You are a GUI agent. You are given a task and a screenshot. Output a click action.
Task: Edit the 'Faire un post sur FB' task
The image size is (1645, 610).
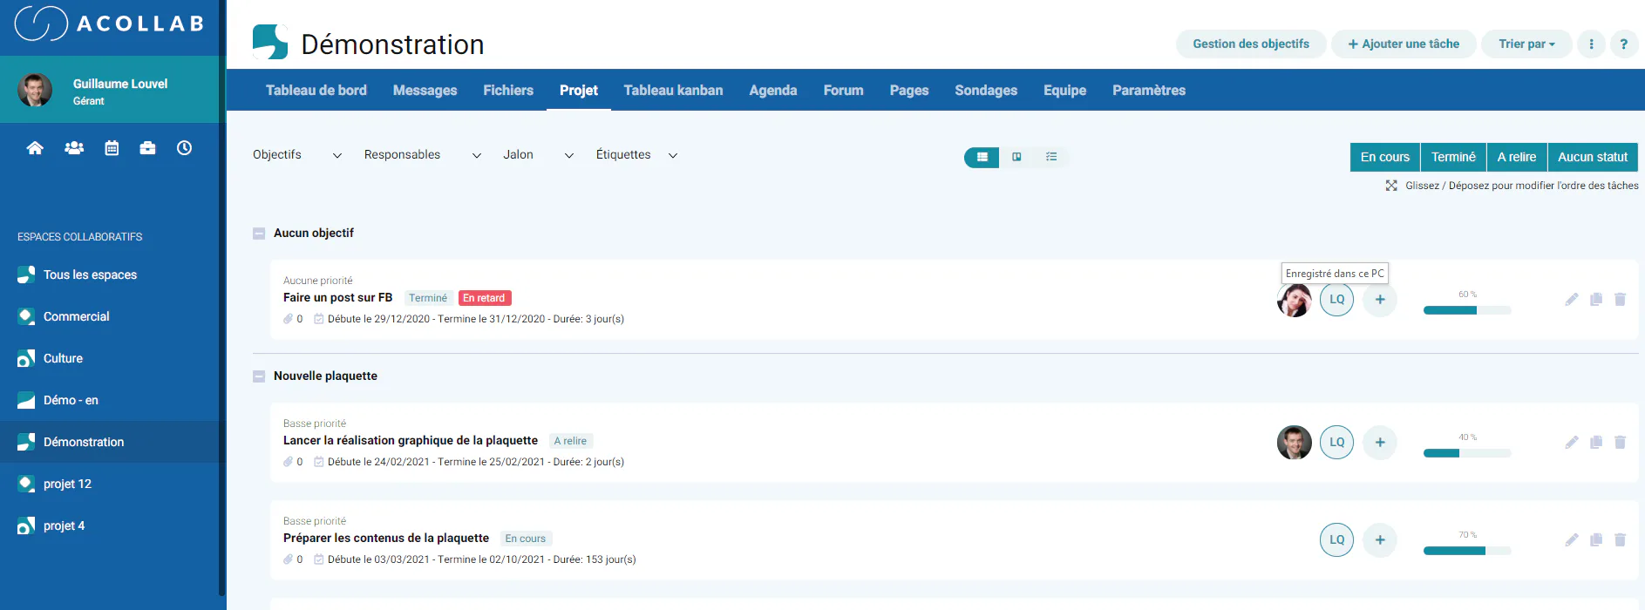pos(1572,299)
